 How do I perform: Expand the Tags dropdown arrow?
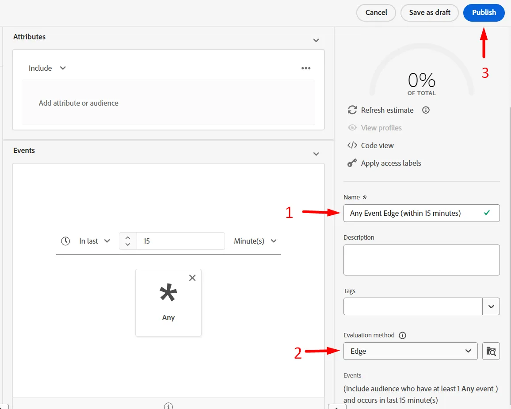coord(491,306)
